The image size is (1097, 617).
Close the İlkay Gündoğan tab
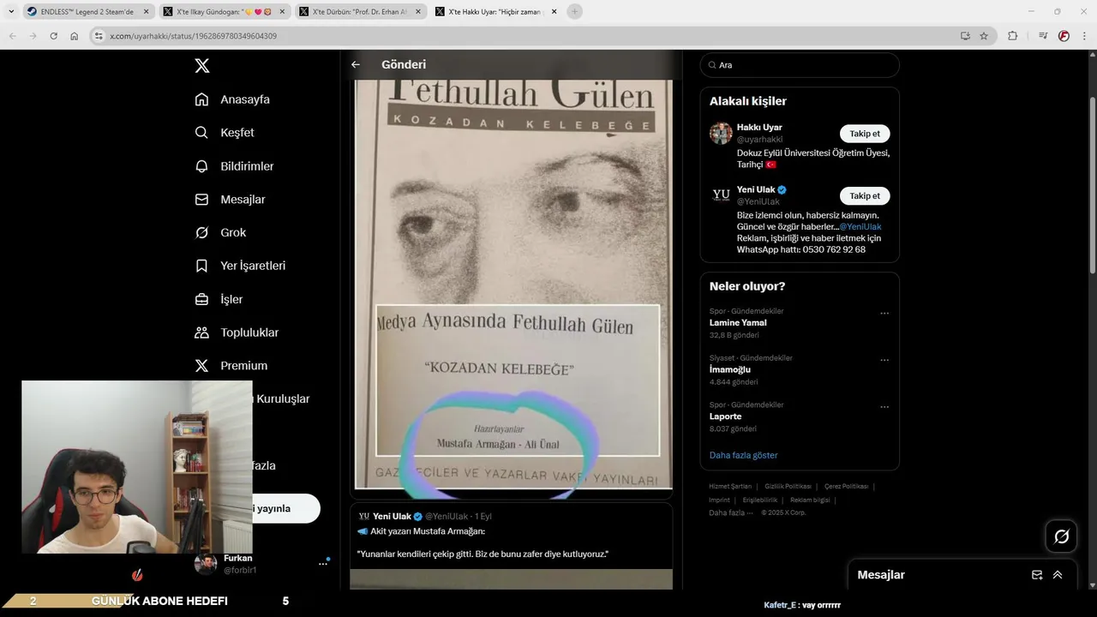282,12
